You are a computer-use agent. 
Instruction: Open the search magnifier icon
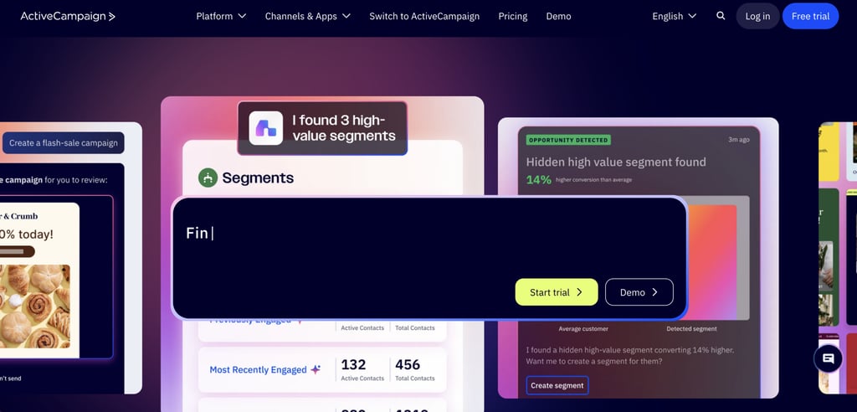(721, 16)
